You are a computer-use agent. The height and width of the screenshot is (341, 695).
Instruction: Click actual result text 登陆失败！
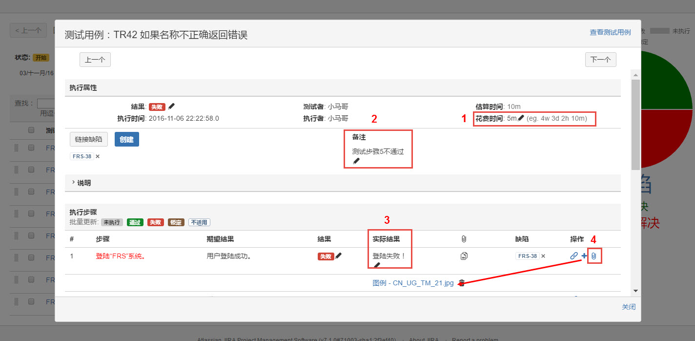[389, 256]
